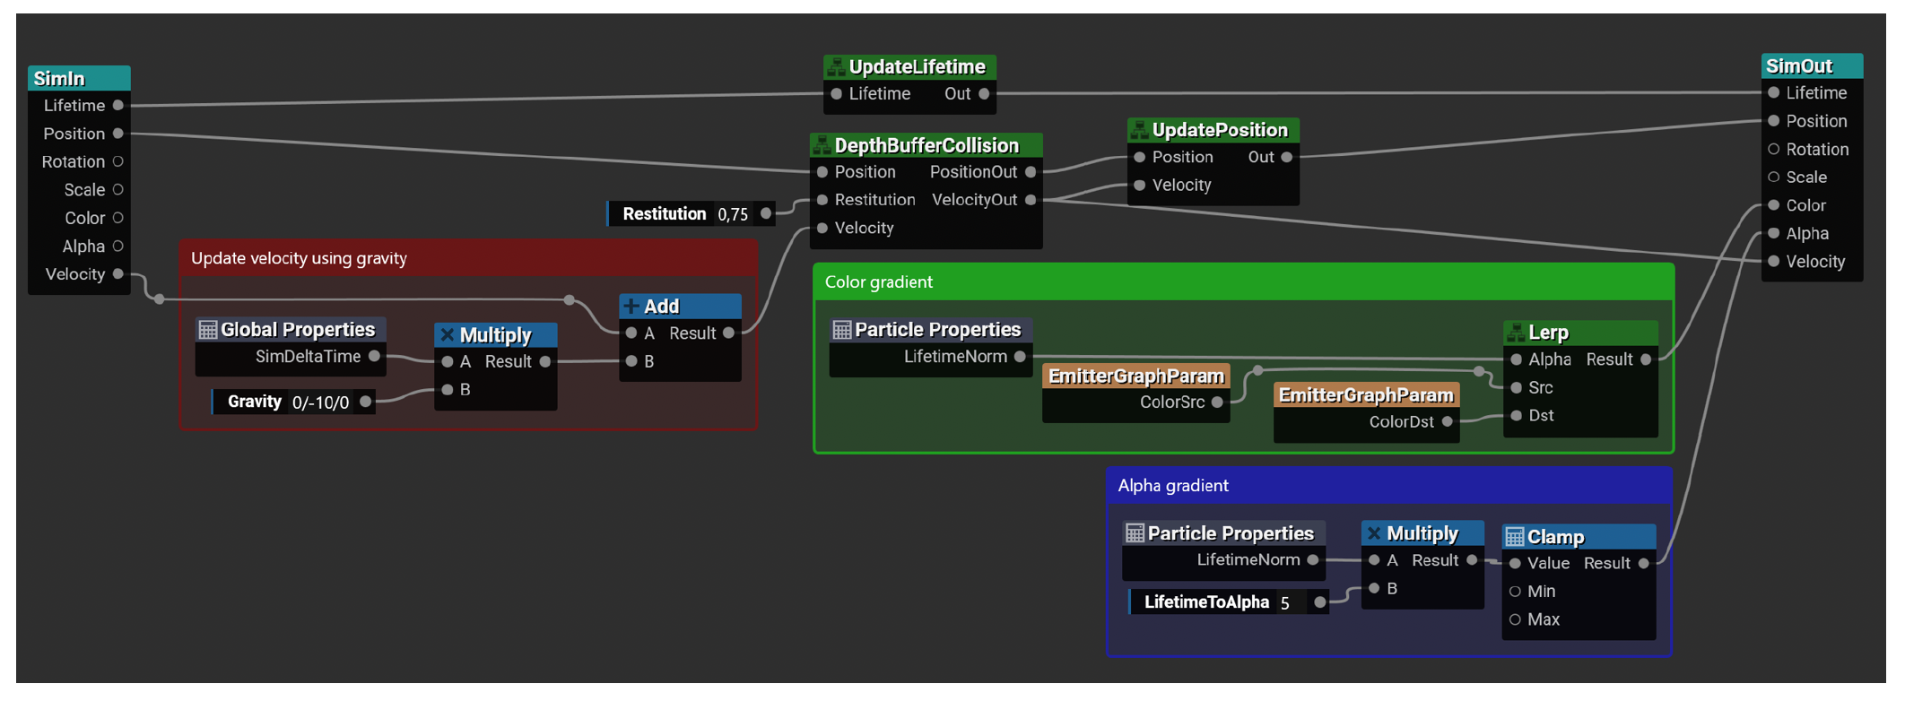Viewport: 1905px width, 701px height.
Task: Select the SimIn node title
Action: tap(79, 79)
